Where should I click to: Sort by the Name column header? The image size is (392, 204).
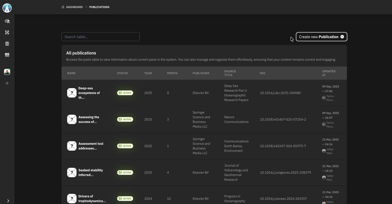(71, 73)
